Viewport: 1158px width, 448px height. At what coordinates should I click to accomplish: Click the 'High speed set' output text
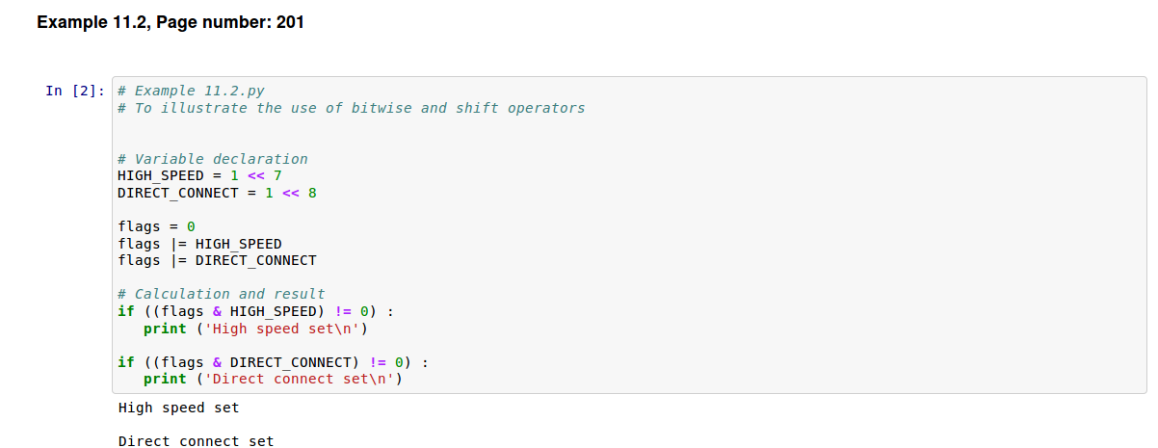(x=178, y=408)
